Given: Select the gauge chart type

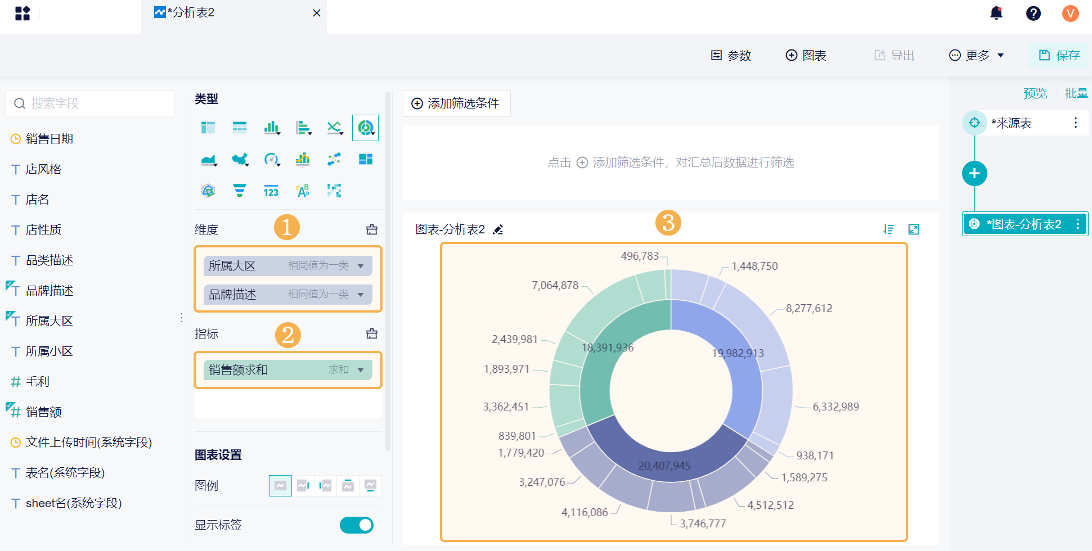Looking at the screenshot, I should tap(272, 160).
